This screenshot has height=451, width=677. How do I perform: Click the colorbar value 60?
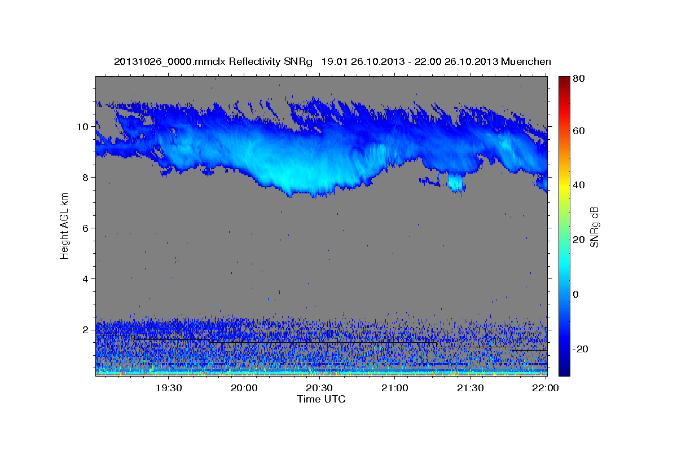[578, 131]
